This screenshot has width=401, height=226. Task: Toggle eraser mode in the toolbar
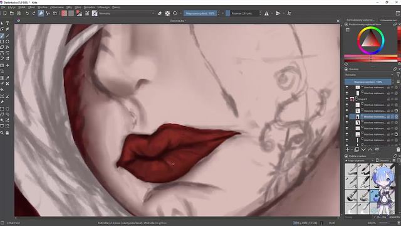(160, 13)
